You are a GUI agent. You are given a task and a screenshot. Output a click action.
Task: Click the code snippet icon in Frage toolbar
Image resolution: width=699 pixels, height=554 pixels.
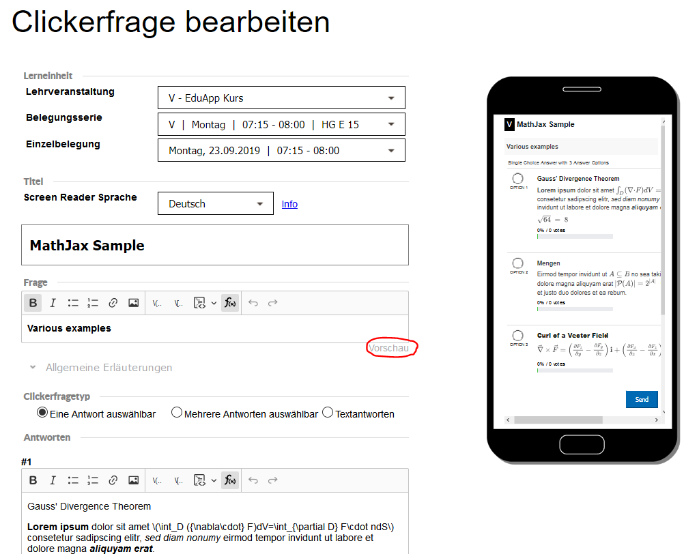[199, 303]
